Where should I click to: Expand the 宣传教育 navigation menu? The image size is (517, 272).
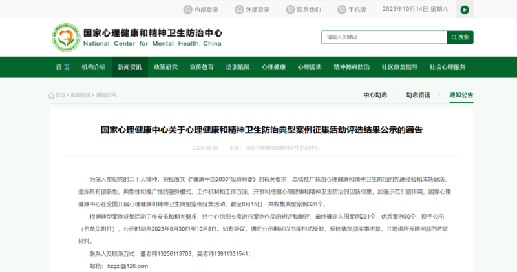coord(202,67)
